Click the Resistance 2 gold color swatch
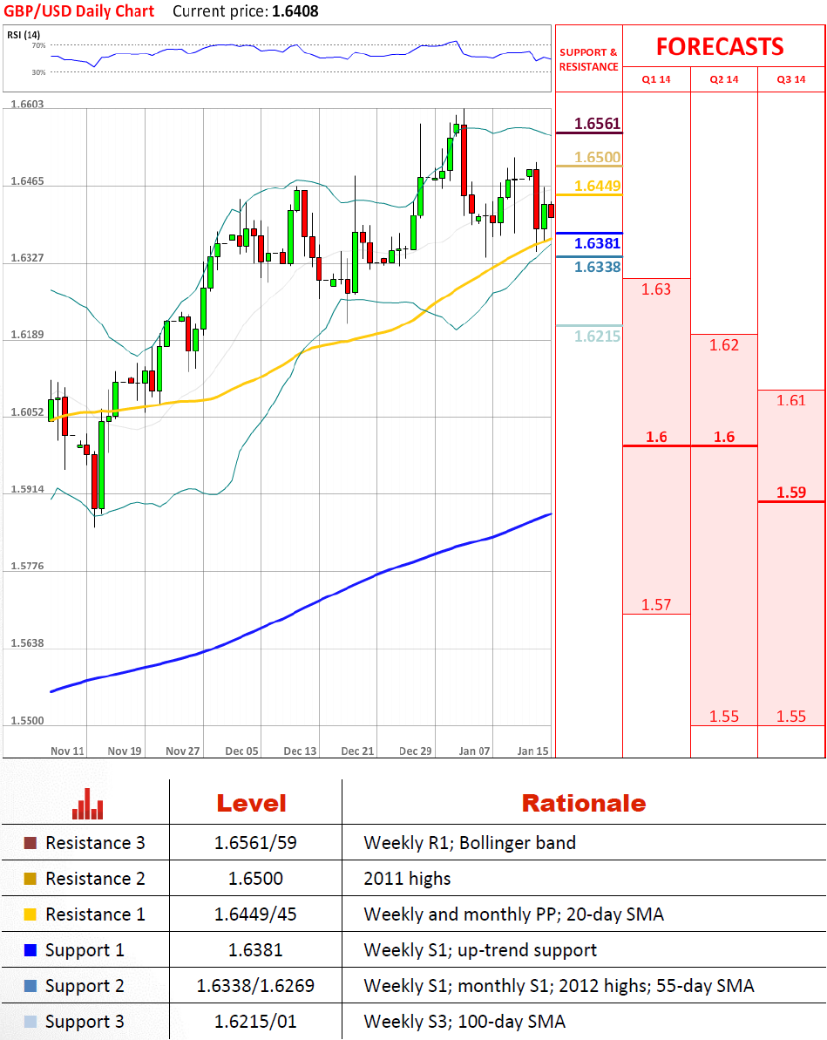The height and width of the screenshot is (1040, 827). pyautogui.click(x=31, y=879)
